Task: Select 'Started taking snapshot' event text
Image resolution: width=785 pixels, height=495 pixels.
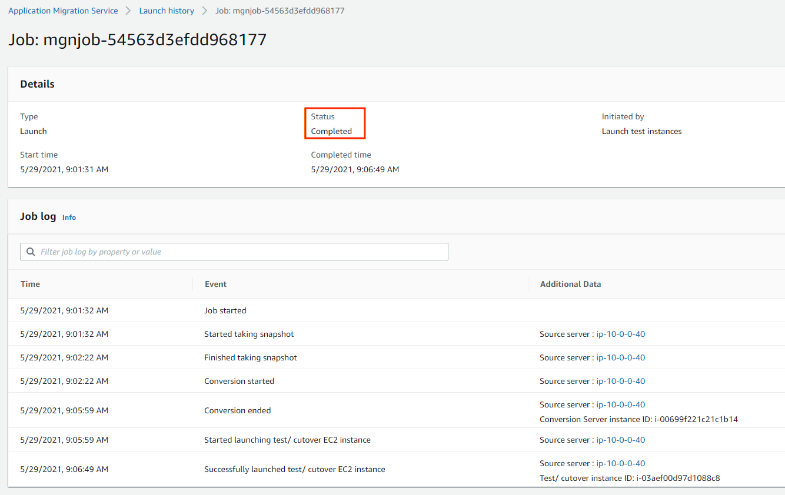Action: [249, 334]
